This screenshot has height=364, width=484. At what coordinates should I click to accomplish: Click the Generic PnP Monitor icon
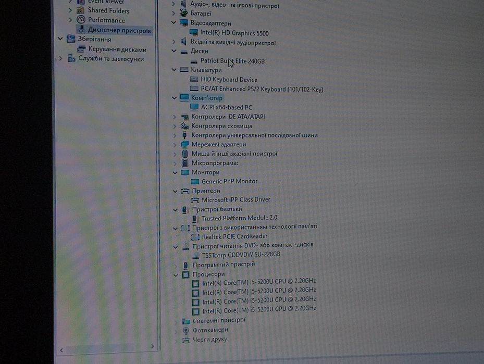coord(195,181)
